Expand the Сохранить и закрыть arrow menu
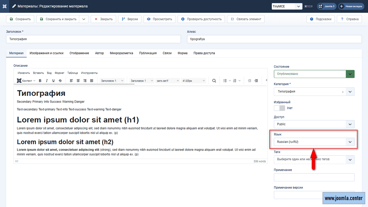This screenshot has height=207, width=368. (84, 19)
